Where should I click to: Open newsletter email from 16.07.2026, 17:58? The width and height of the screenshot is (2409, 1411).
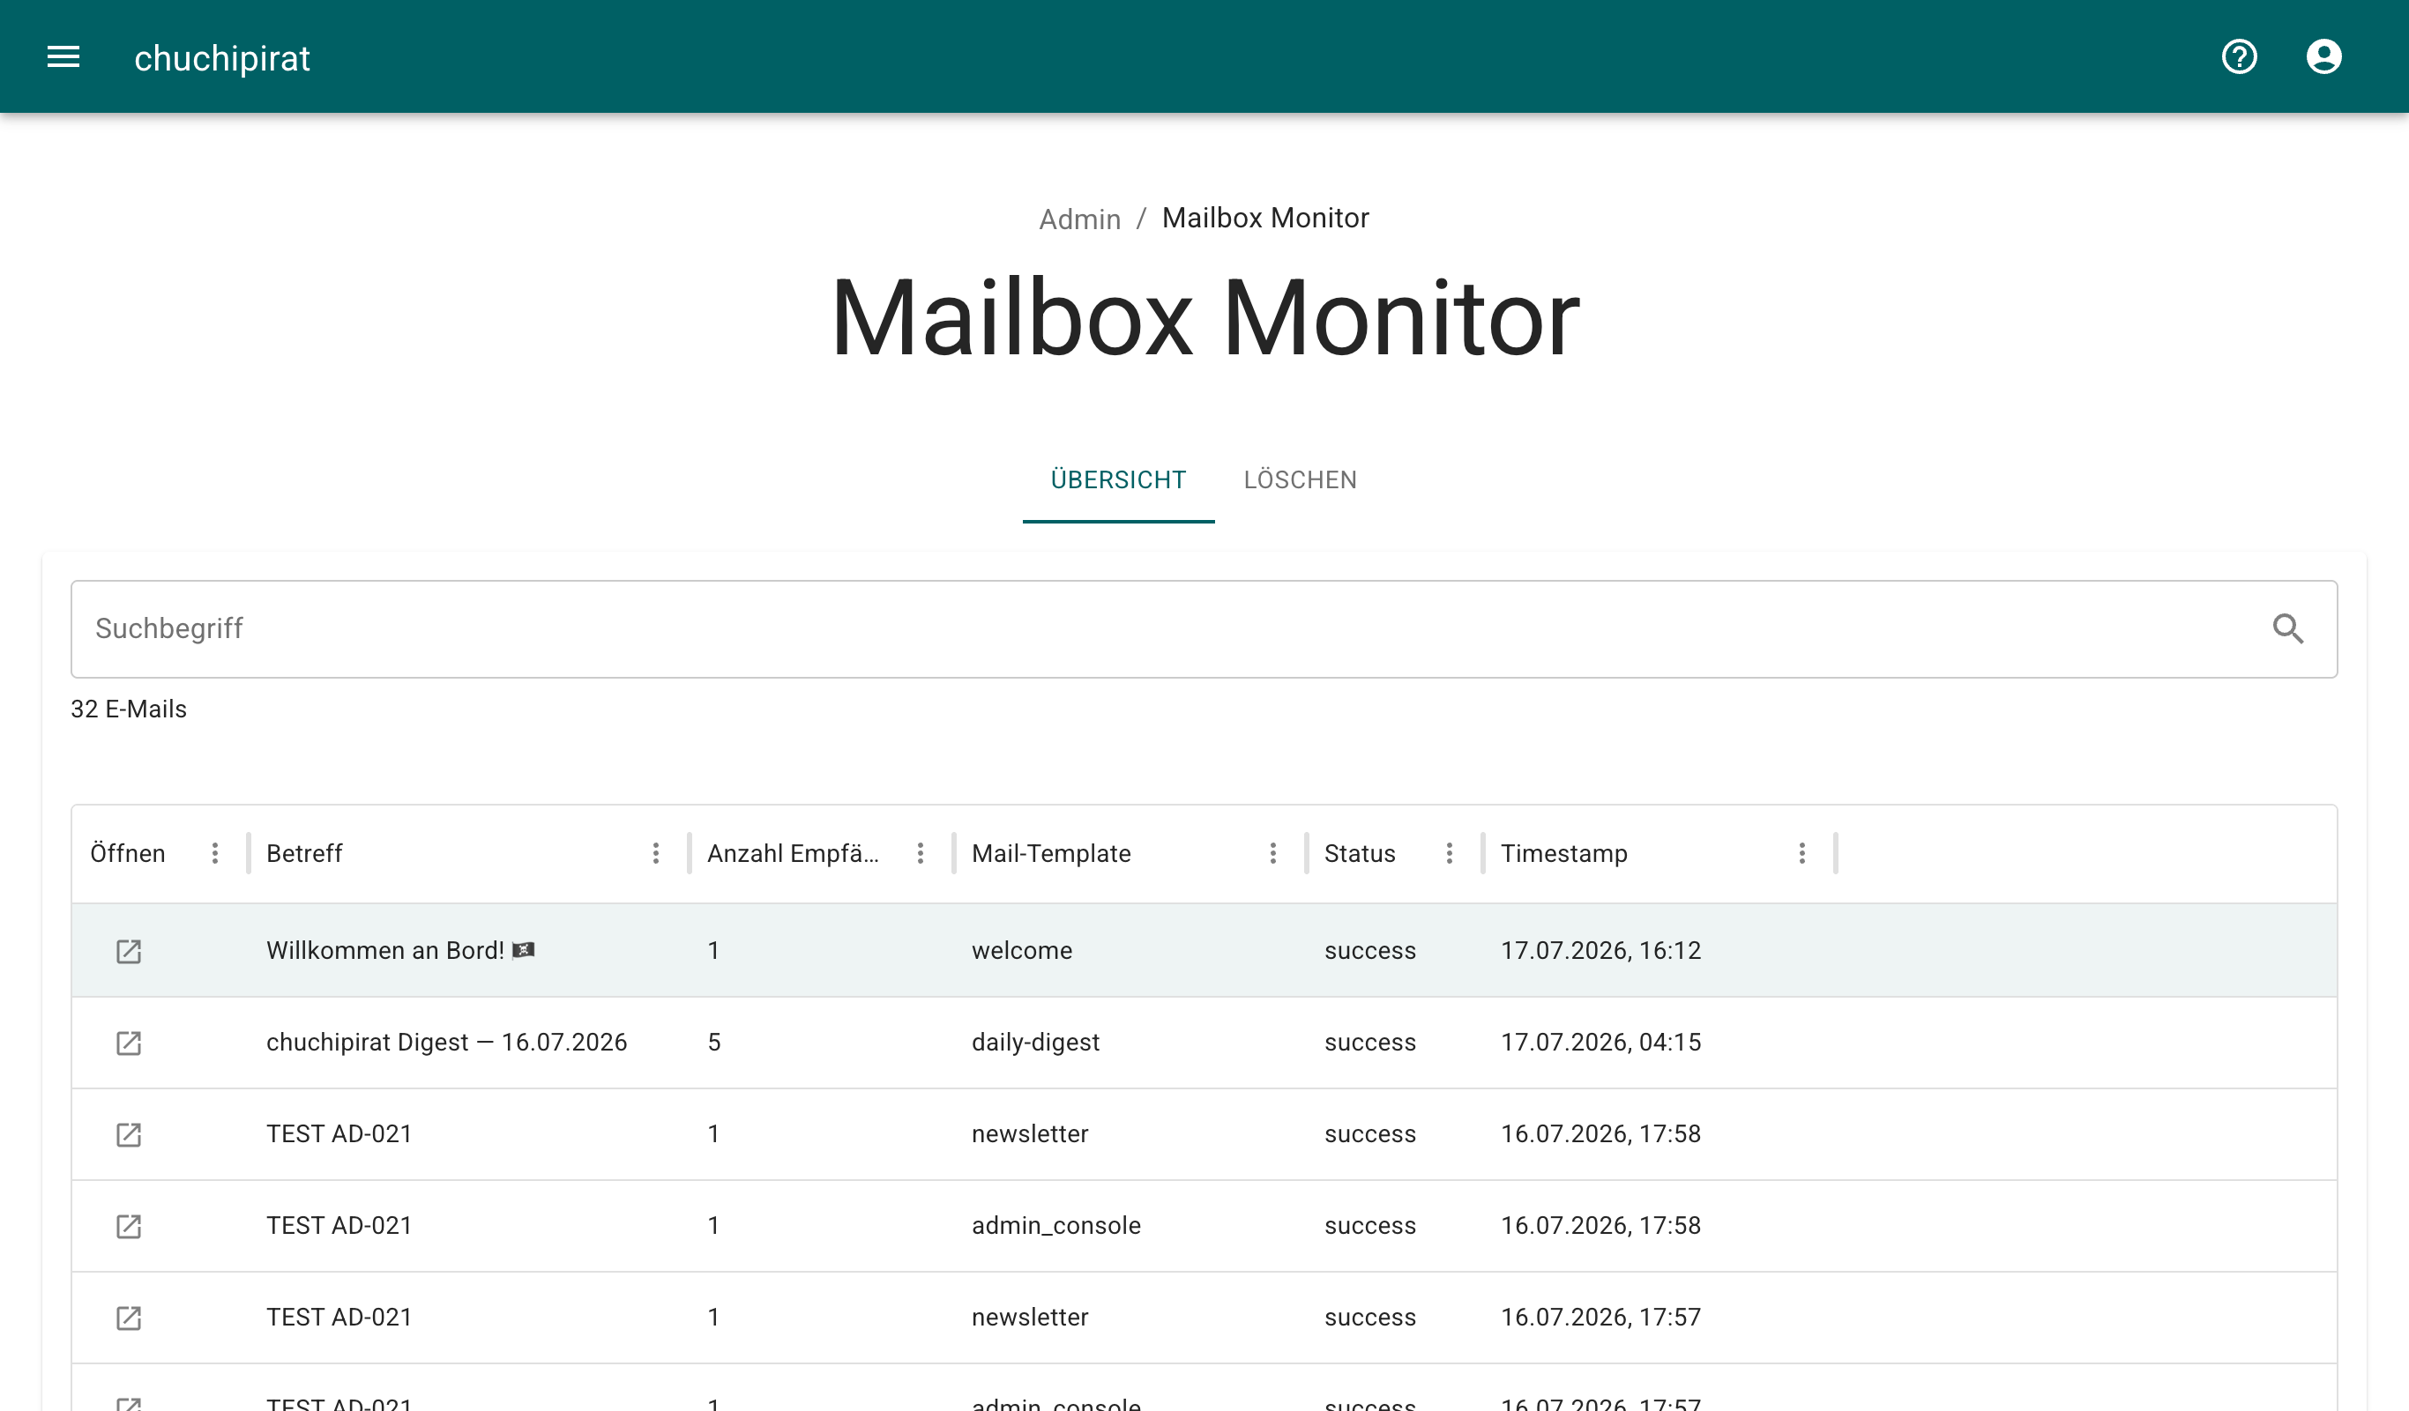[128, 1135]
